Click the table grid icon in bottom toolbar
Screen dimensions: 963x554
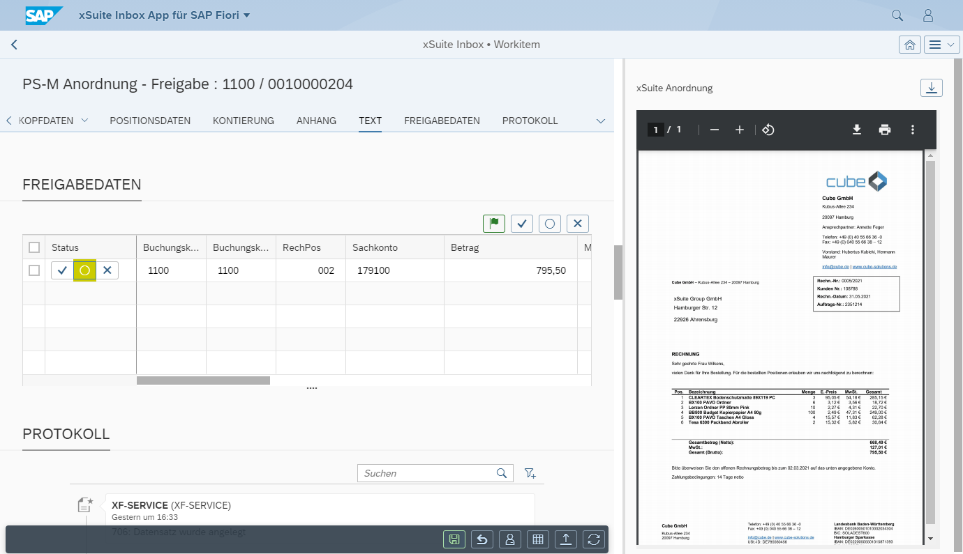(538, 539)
